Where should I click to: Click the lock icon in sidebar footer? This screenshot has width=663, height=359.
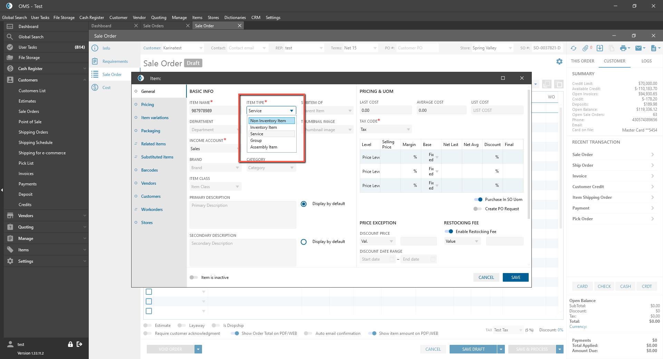70,344
